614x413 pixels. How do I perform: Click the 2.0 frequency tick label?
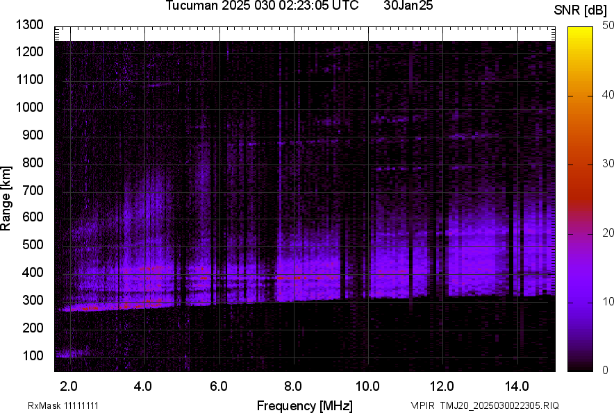pos(69,385)
